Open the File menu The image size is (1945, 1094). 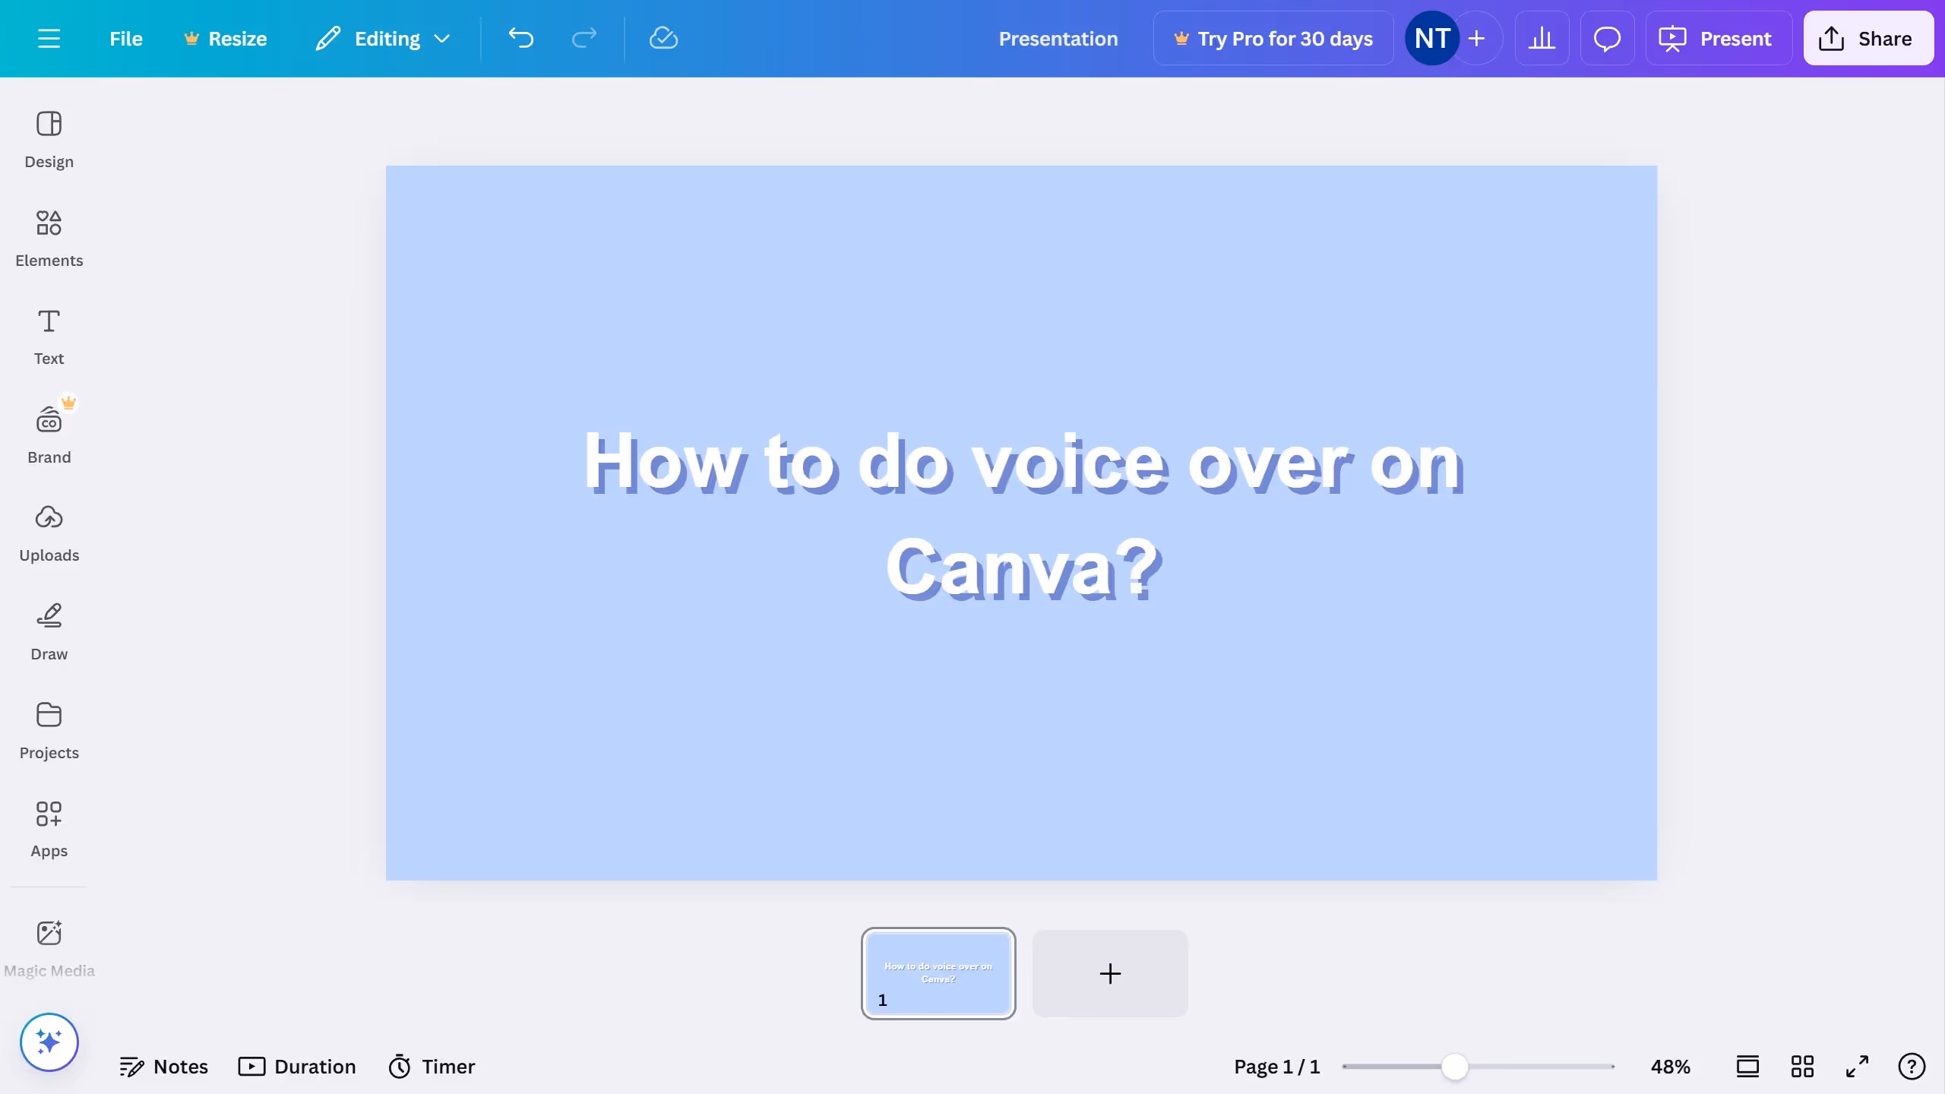tap(125, 38)
